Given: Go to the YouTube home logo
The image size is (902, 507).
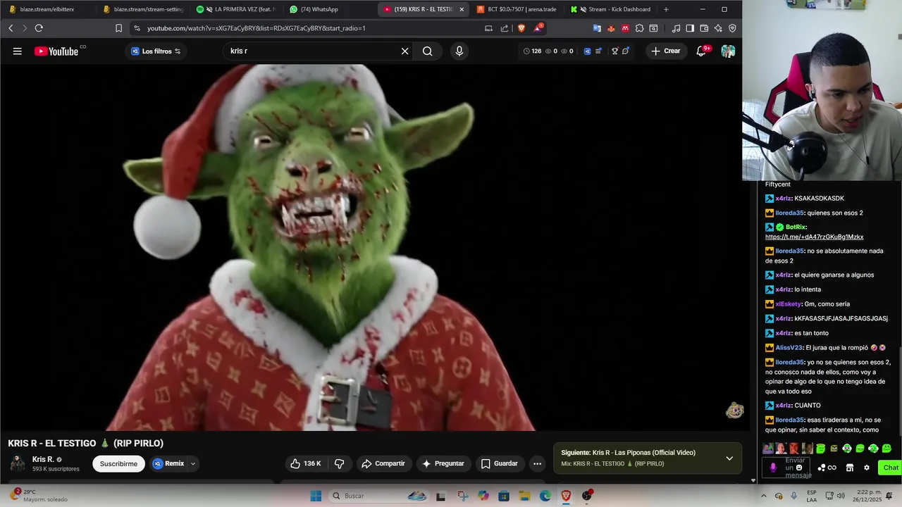Looking at the screenshot, I should [56, 51].
